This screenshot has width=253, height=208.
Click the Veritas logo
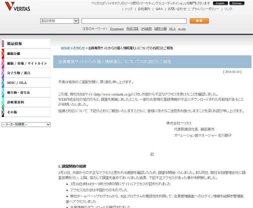pyautogui.click(x=18, y=6)
